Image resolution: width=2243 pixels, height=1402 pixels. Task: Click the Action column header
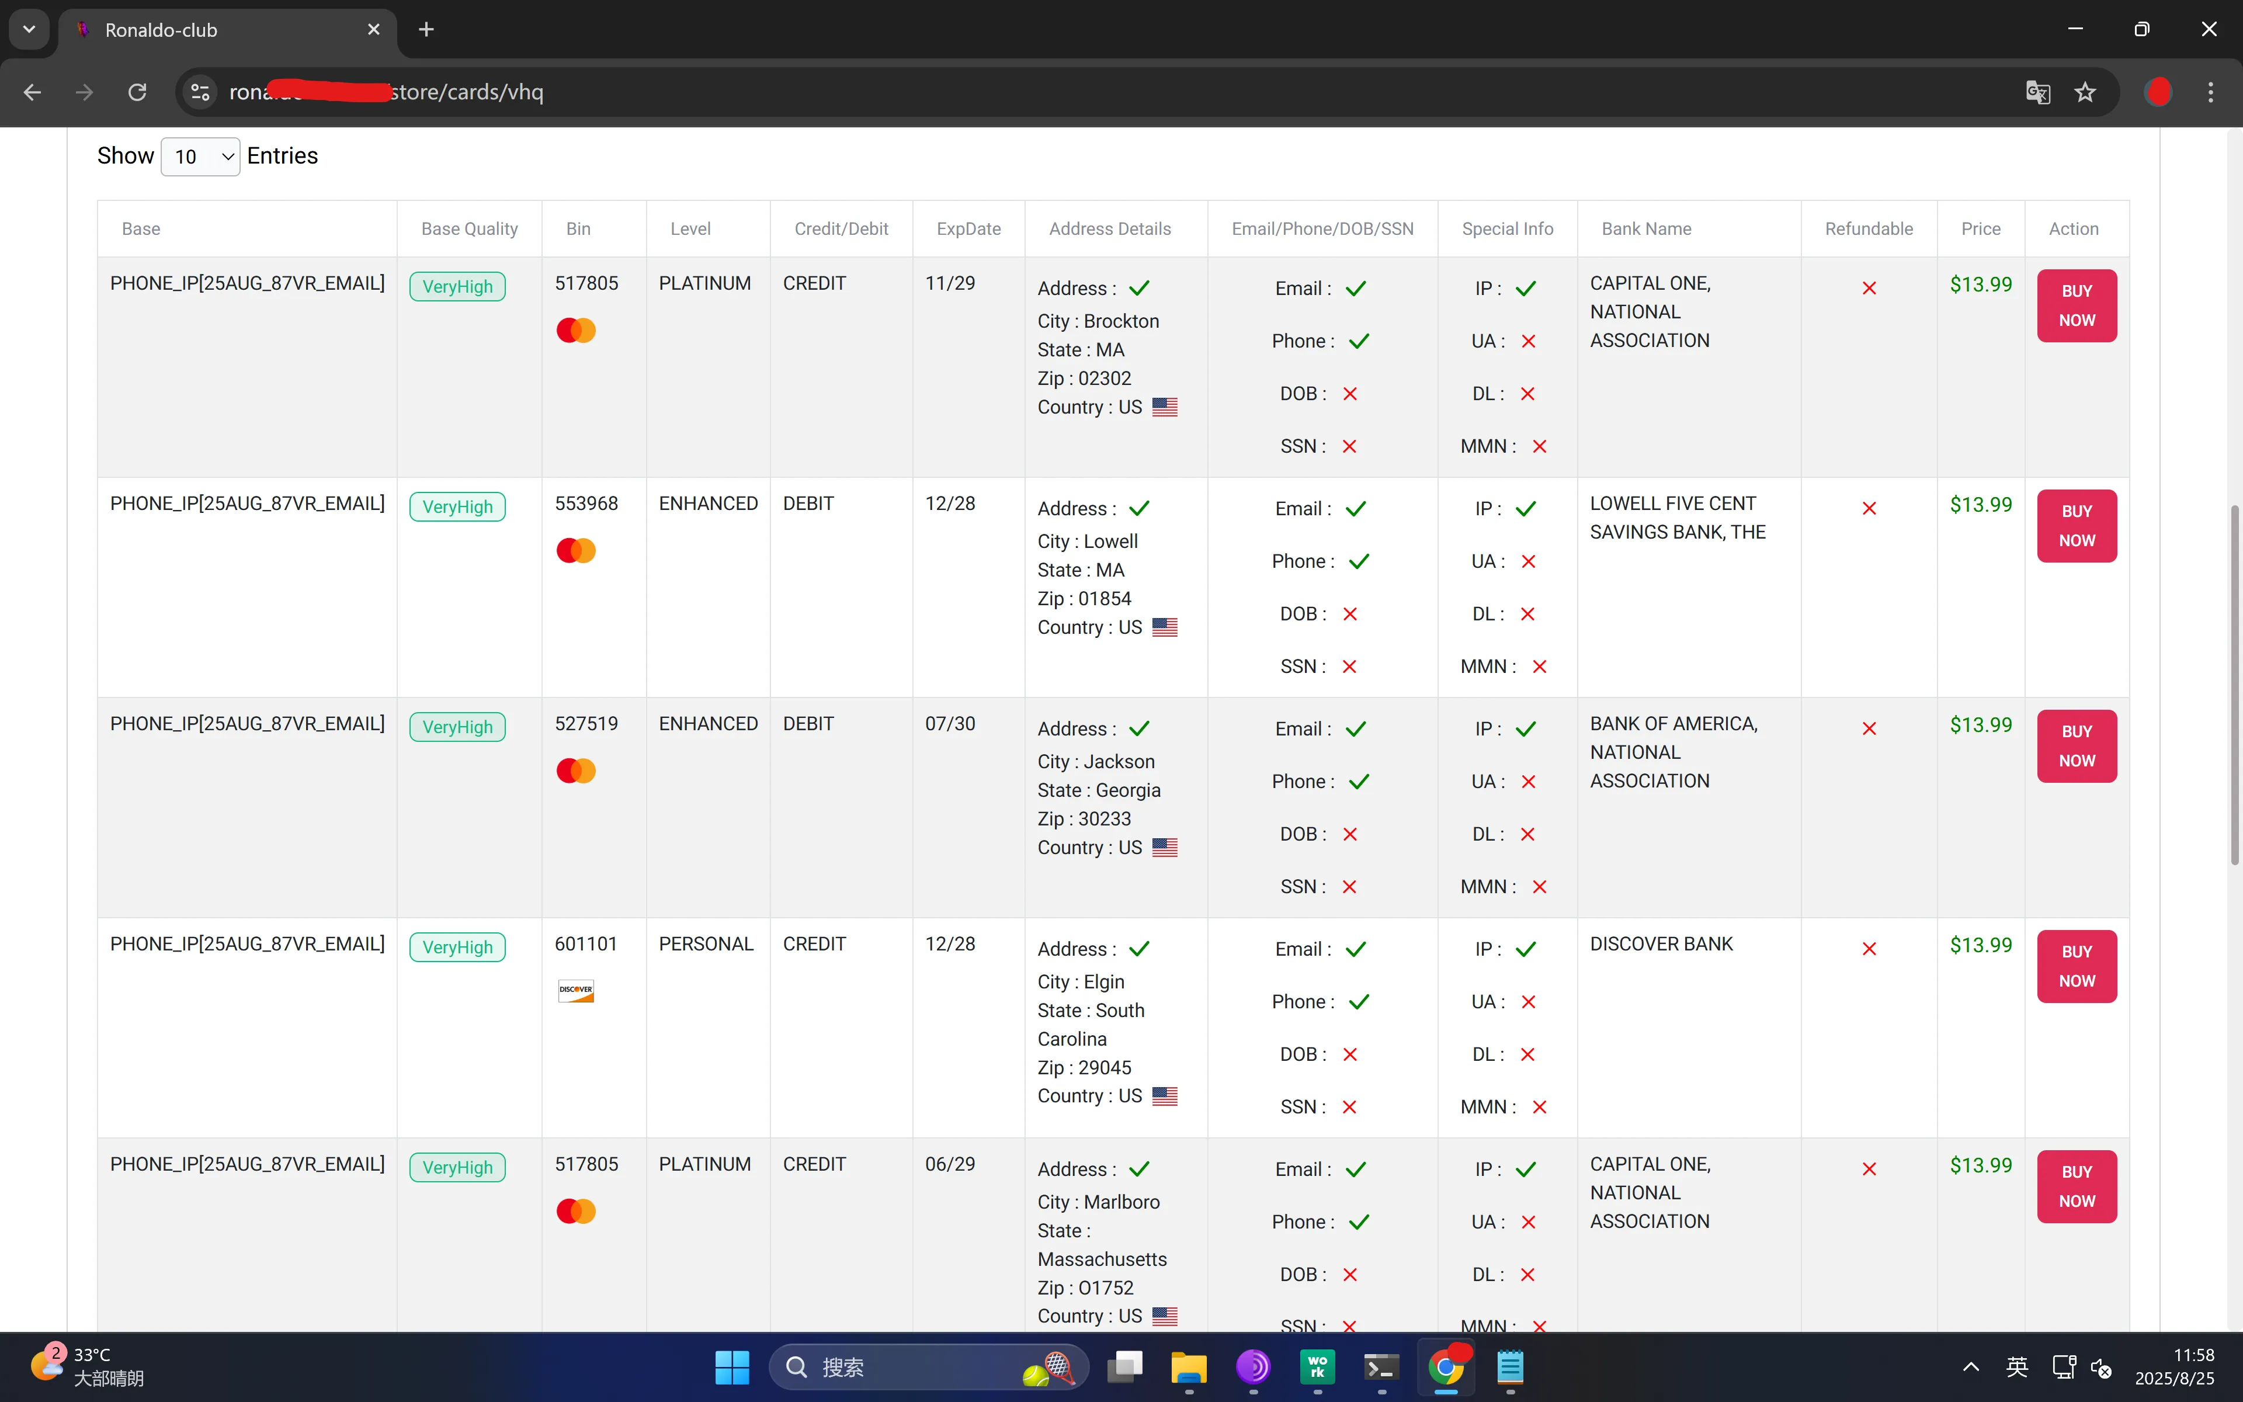tap(2076, 228)
